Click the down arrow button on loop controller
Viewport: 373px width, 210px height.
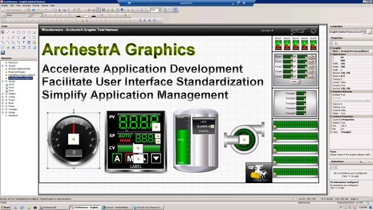[x=156, y=158]
